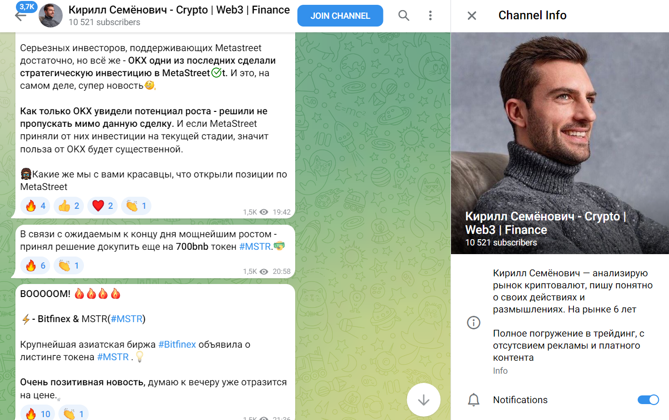
Task: Click the 3,7K unread badge
Action: click(27, 7)
